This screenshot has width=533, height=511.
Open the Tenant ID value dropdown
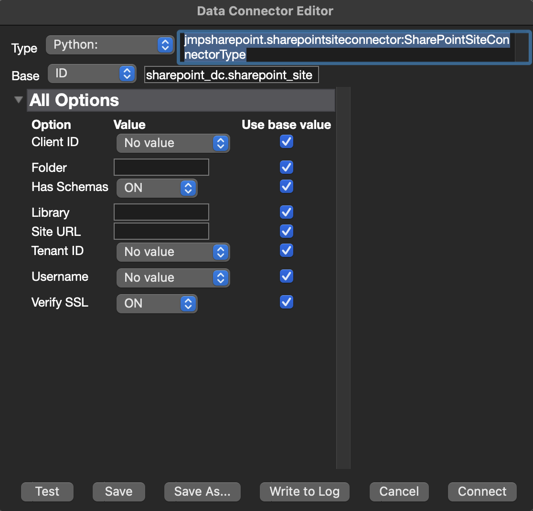pos(173,252)
